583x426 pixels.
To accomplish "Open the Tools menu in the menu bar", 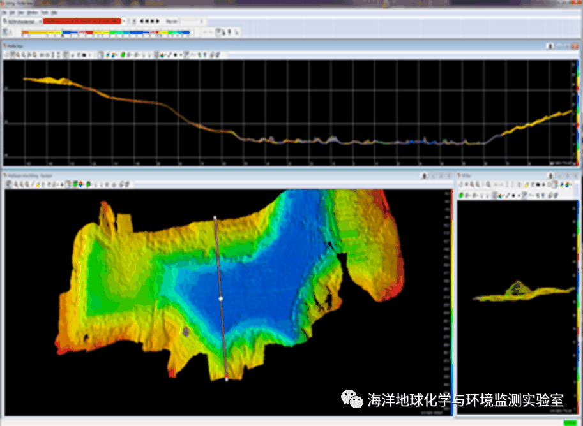I will tap(43, 12).
